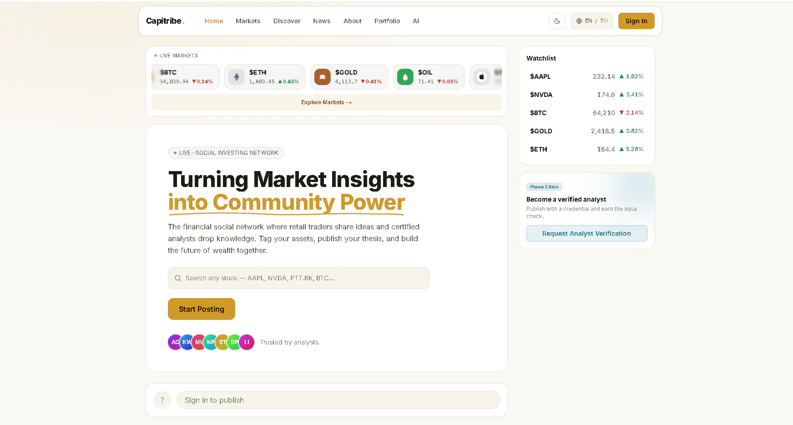
Task: Open the Home nav item
Action: tap(214, 21)
